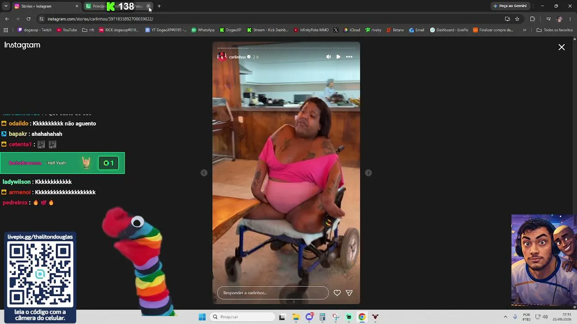The width and height of the screenshot is (577, 324).
Task: Open the 'Todos os favoritos' folder
Action: click(x=554, y=30)
